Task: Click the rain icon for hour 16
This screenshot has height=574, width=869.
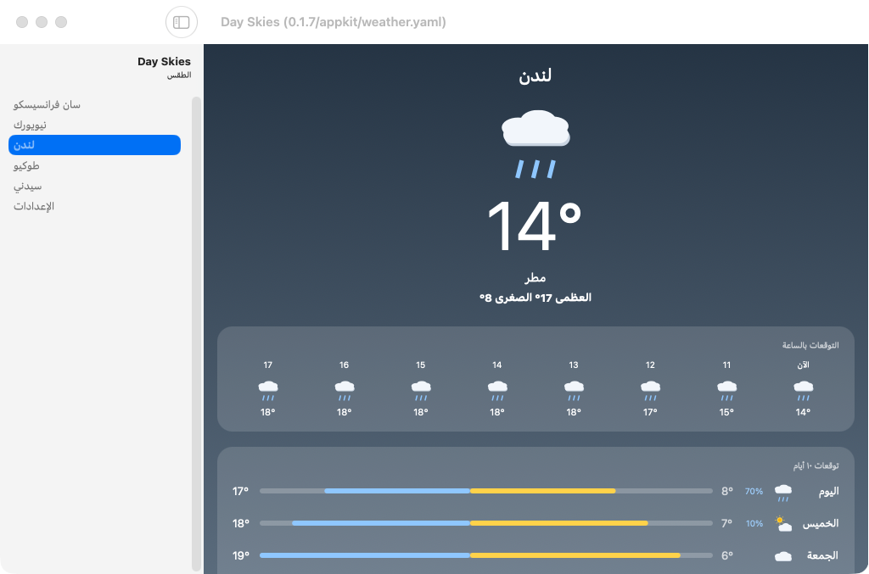Action: (345, 390)
